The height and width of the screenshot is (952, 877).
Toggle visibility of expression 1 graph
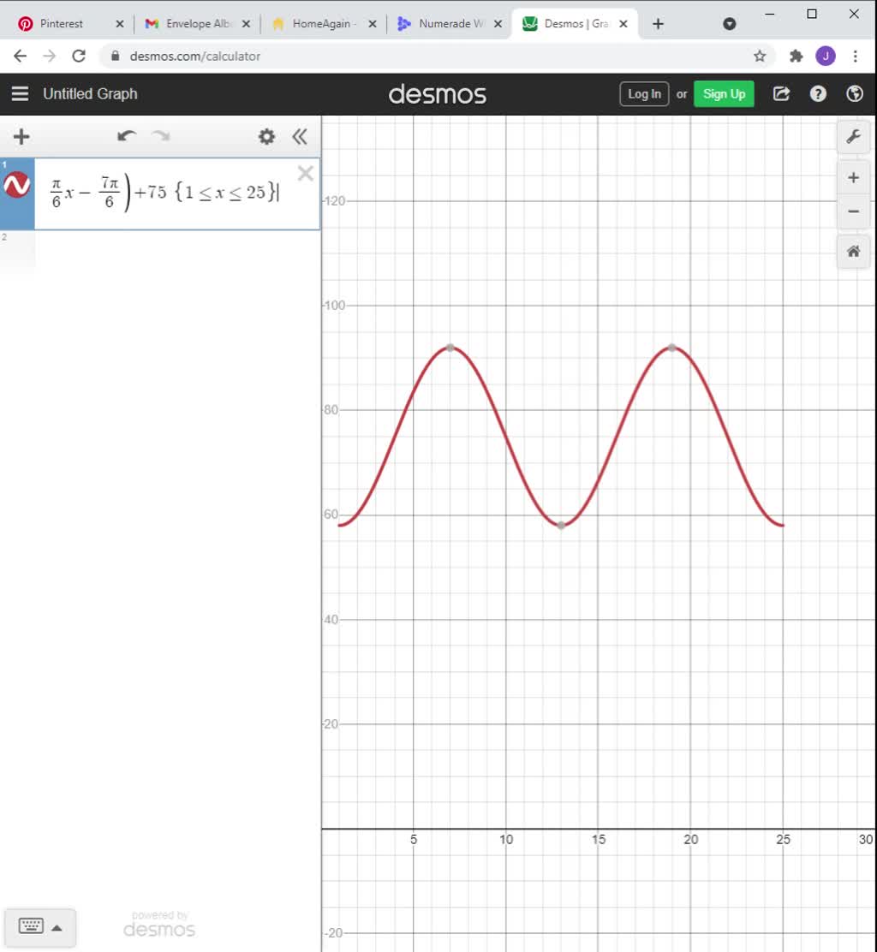17,185
